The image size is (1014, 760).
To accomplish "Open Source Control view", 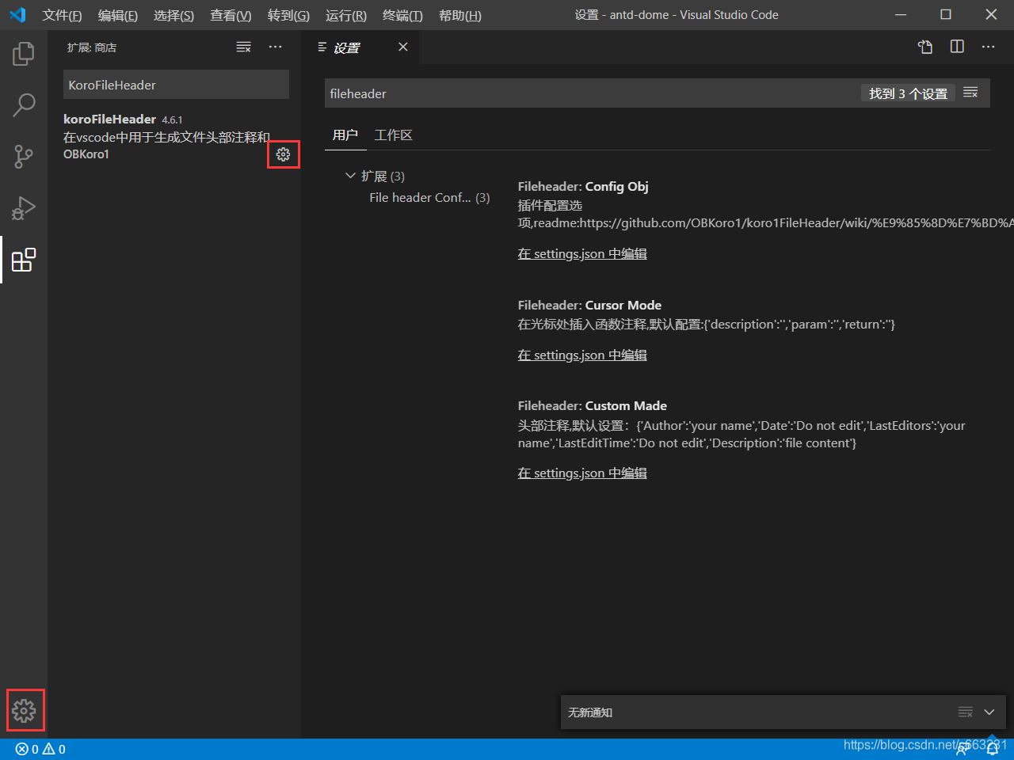I will (23, 156).
